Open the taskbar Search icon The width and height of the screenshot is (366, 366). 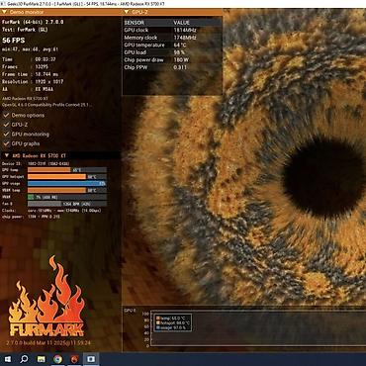tap(24, 359)
